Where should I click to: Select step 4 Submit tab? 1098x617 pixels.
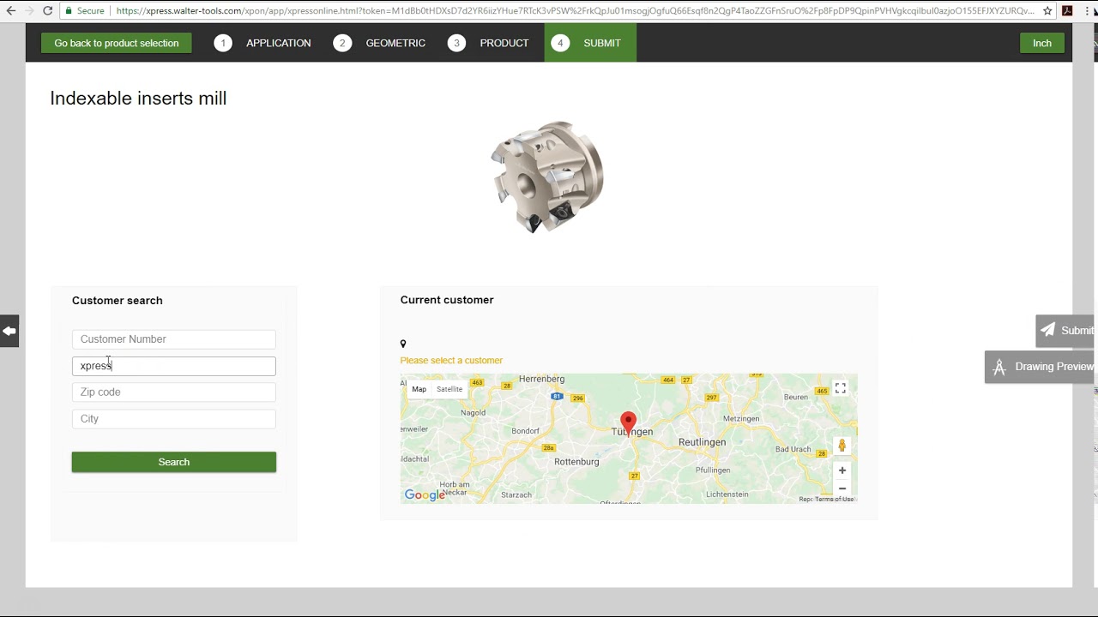pyautogui.click(x=590, y=43)
